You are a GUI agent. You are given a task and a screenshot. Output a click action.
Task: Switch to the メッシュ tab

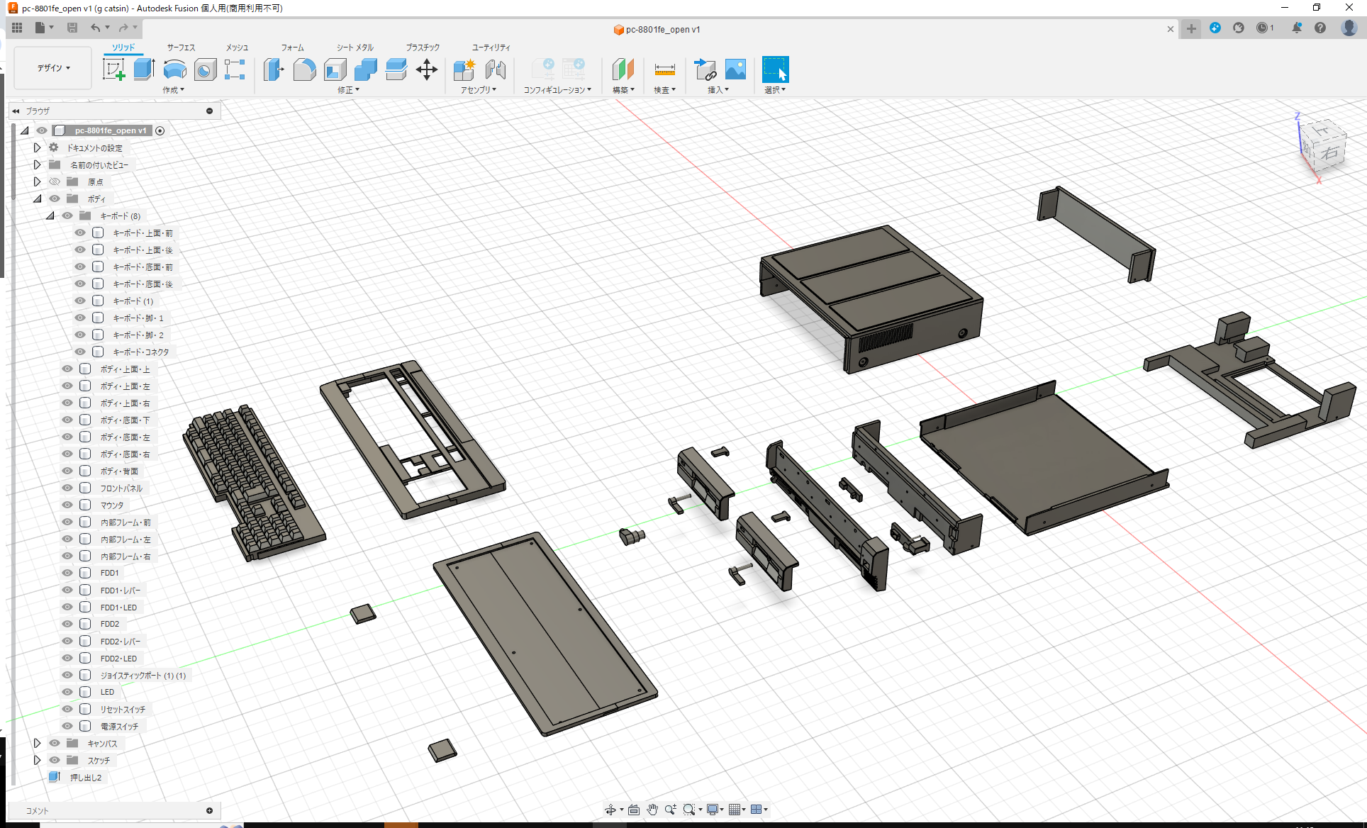(x=236, y=47)
